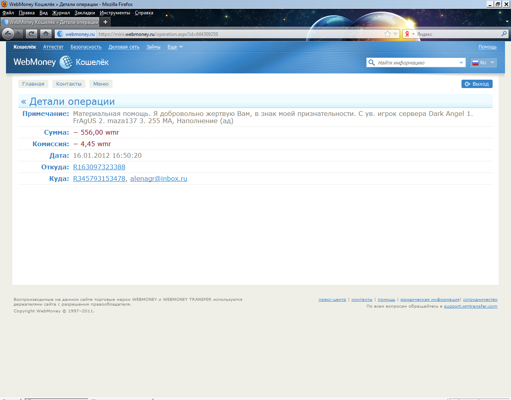This screenshot has width=511, height=400.
Task: Select the date 16.01.2012 16:50:20
Action: (x=107, y=155)
